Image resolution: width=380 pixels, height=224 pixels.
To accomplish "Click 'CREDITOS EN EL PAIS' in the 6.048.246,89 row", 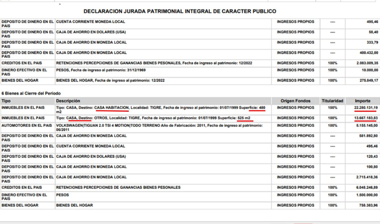I will (22, 187).
